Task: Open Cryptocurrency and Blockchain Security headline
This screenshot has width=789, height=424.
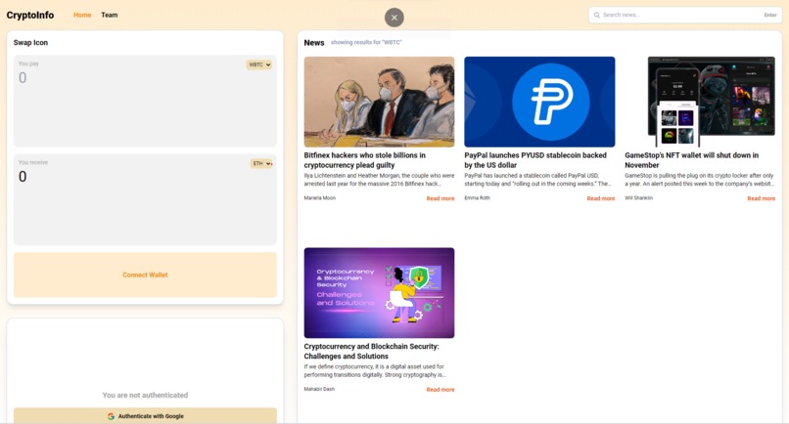Action: [371, 351]
